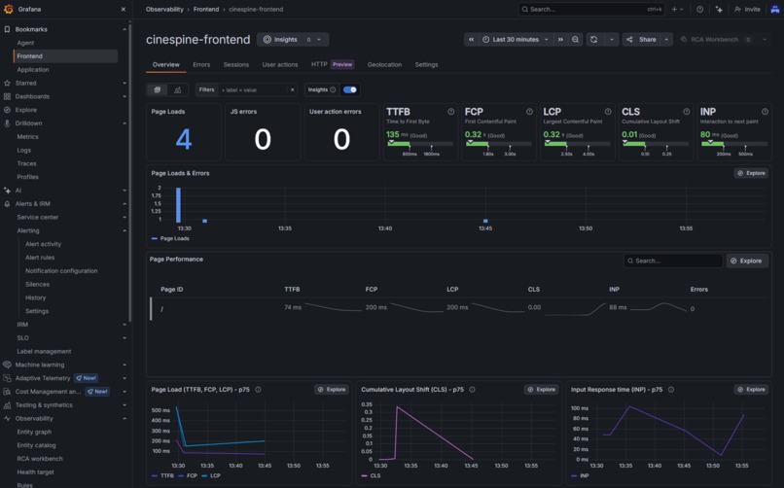This screenshot has width=784, height=488.
Task: Refresh the dashboard data
Action: tap(594, 40)
